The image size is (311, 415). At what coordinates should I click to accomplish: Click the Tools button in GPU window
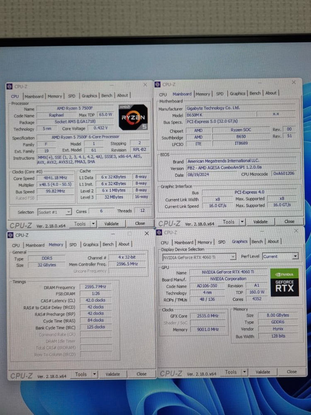point(231,372)
